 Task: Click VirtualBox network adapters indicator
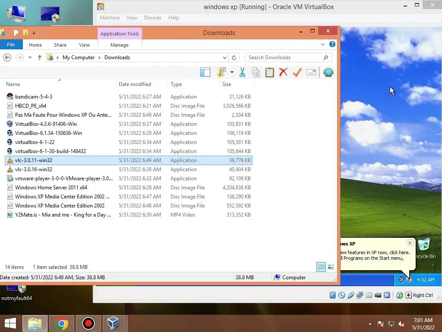360,295
